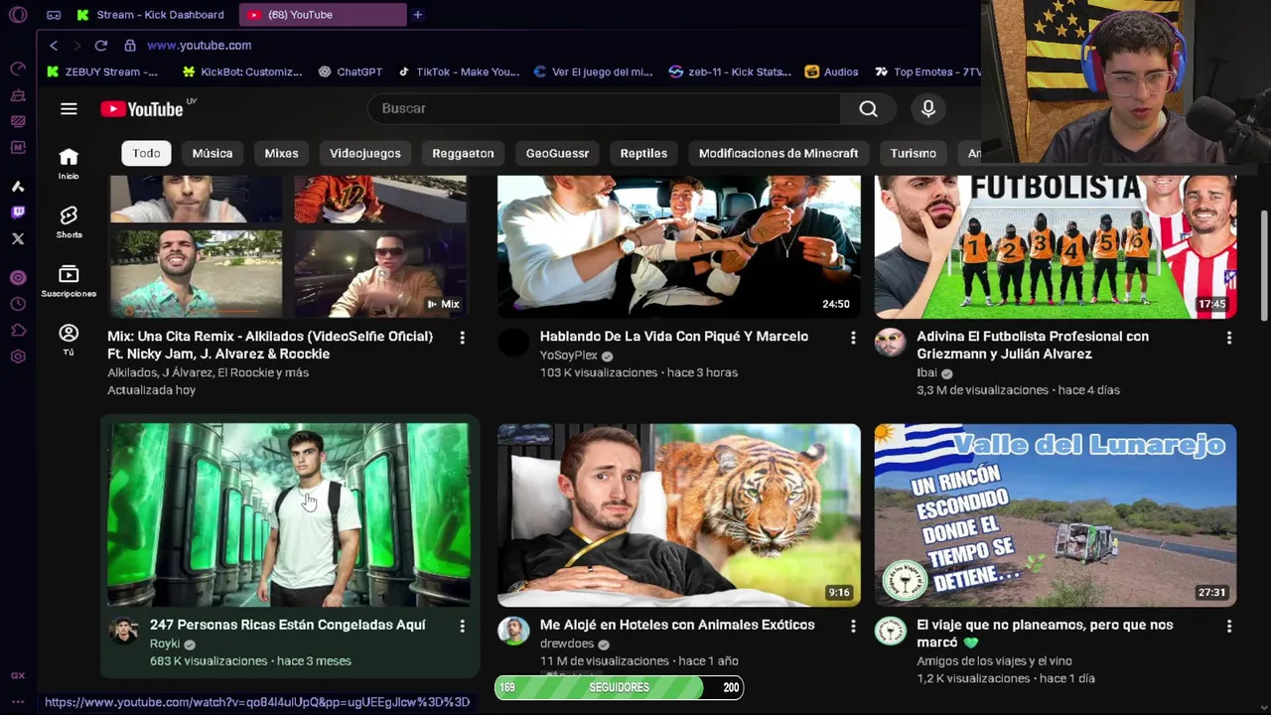Open KickBot bookmark
The height and width of the screenshot is (715, 1271).
[x=243, y=71]
